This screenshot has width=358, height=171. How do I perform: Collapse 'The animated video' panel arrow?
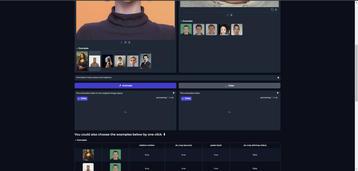(278, 93)
